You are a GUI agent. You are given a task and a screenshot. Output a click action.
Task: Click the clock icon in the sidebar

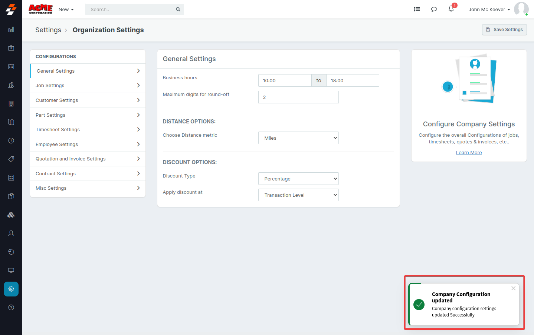click(11, 141)
